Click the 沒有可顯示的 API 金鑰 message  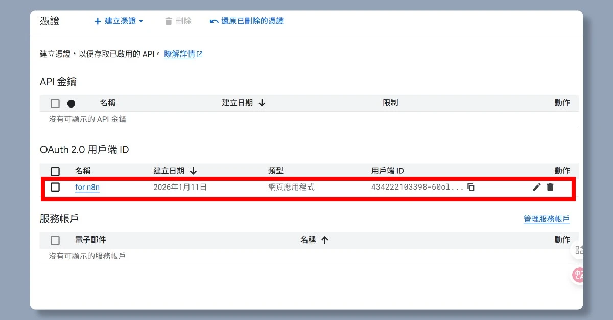(87, 119)
